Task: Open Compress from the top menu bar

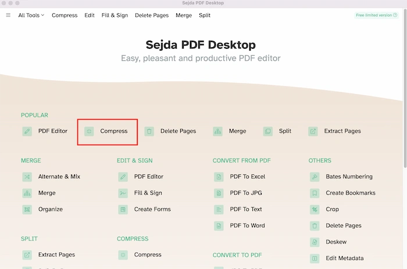Action: tap(65, 15)
